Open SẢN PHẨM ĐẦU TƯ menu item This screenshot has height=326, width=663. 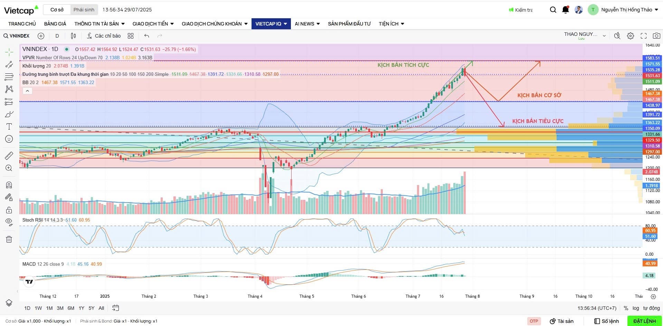point(349,24)
